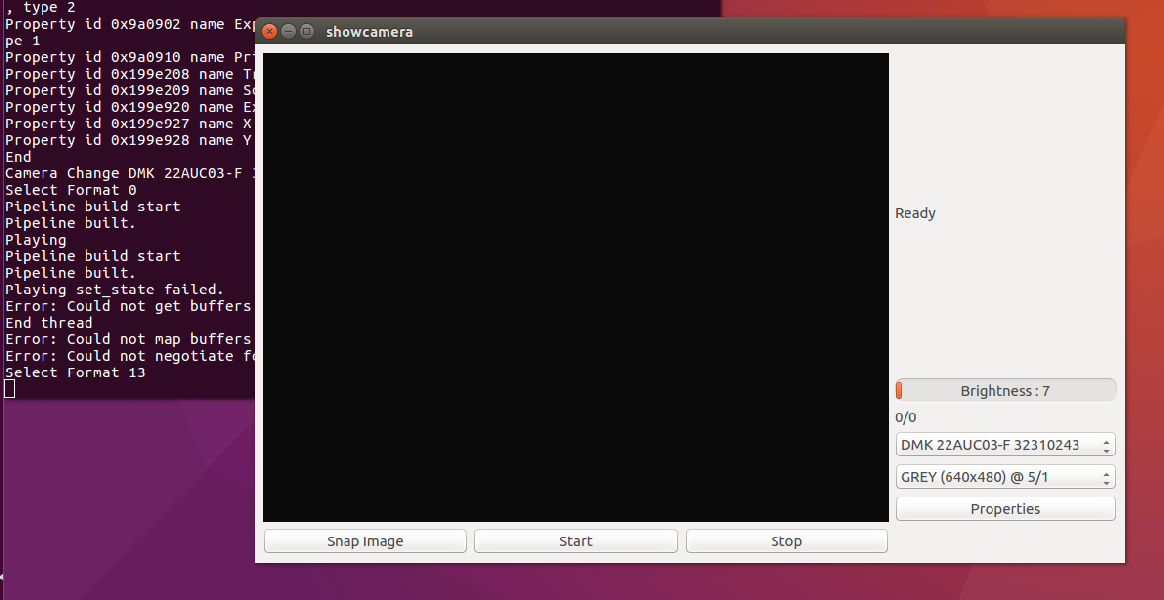Stop the camera stream
This screenshot has height=600, width=1164.
coord(786,540)
